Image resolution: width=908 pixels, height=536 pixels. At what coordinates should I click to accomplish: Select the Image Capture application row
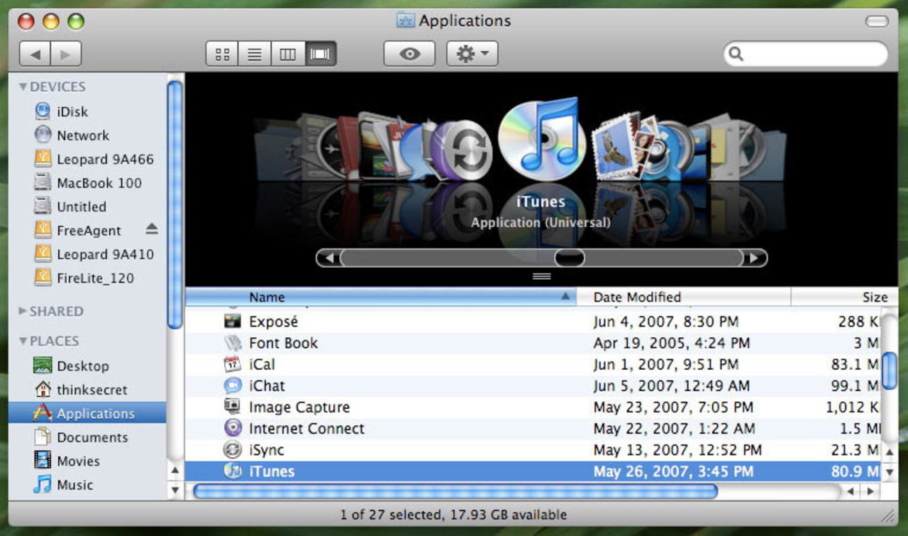coord(299,408)
